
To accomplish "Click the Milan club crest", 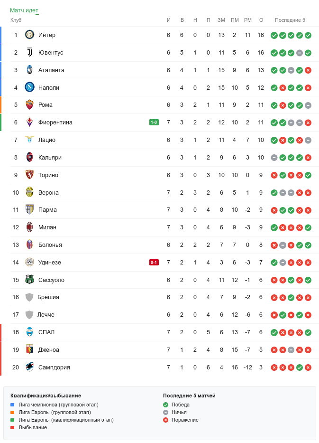I will (29, 227).
